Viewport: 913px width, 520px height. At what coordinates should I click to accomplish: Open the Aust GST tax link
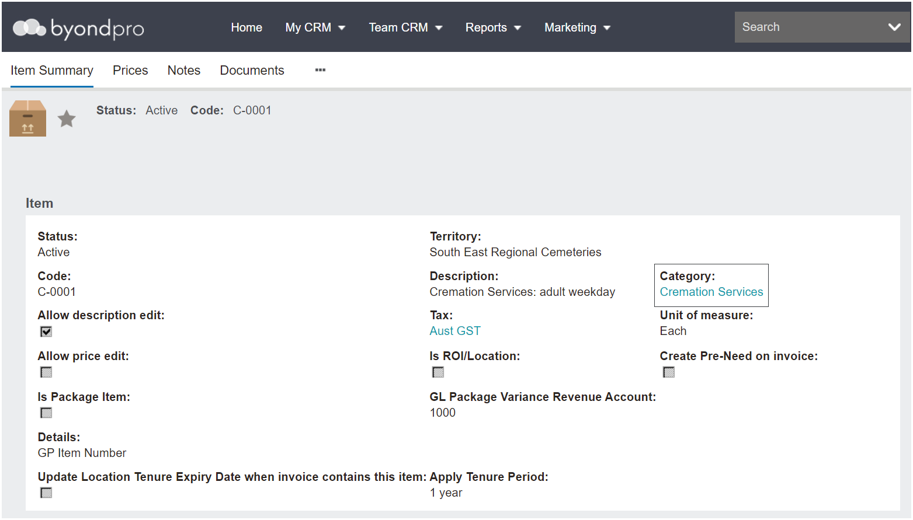point(455,331)
